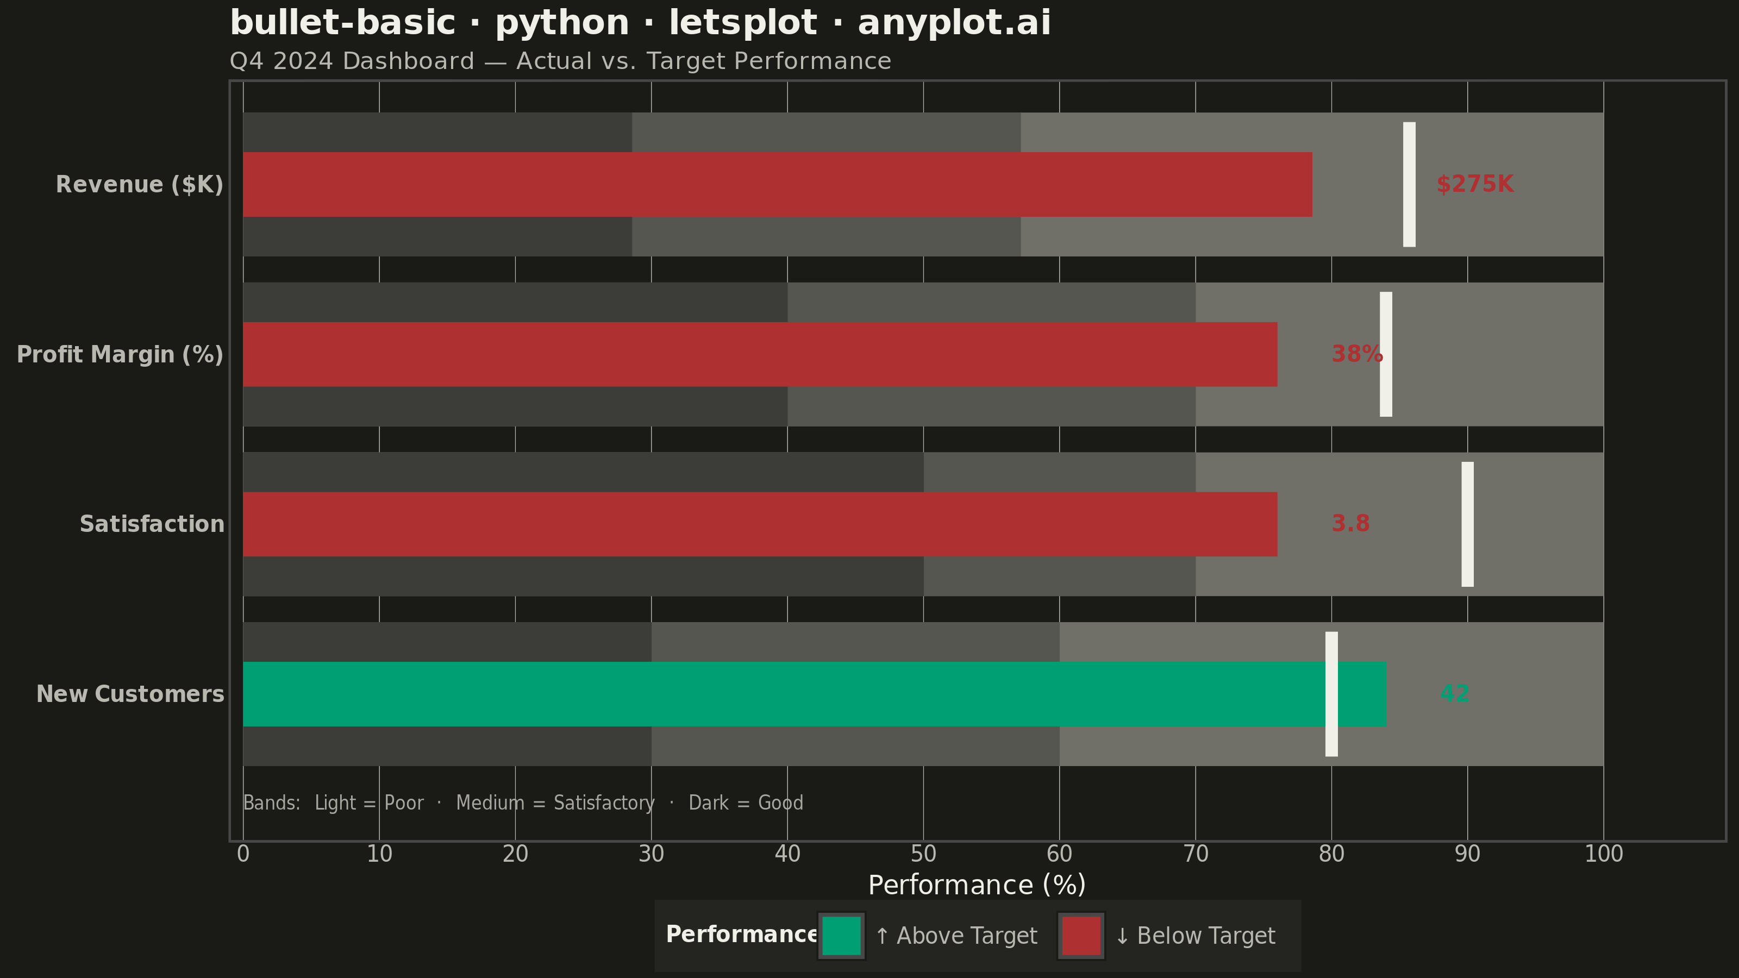Click the green Above Target legend swatch
This screenshot has width=1739, height=978.
841,936
